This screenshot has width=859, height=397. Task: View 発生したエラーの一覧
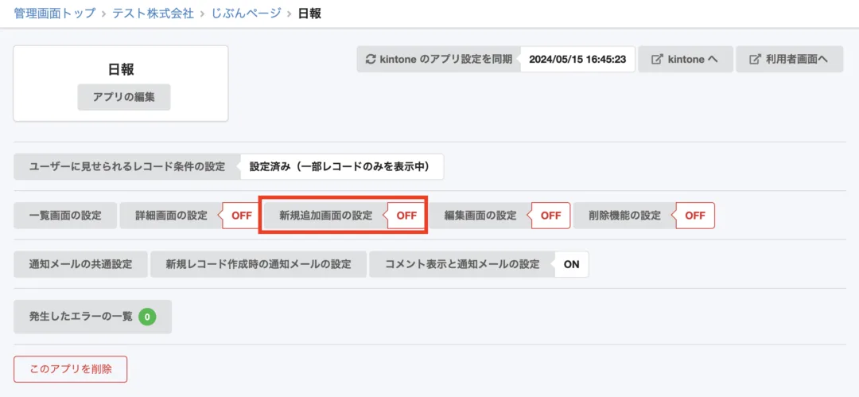(92, 317)
